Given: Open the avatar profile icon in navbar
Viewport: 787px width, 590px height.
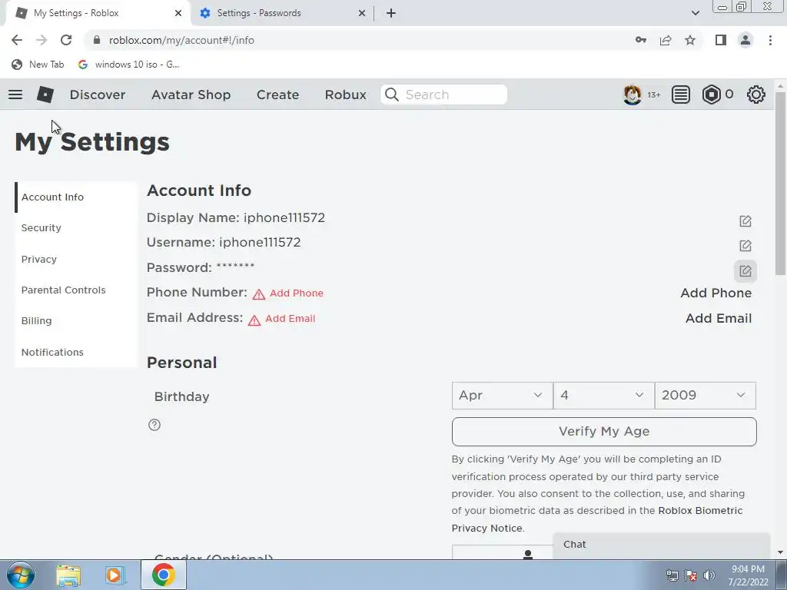Looking at the screenshot, I should [x=632, y=94].
